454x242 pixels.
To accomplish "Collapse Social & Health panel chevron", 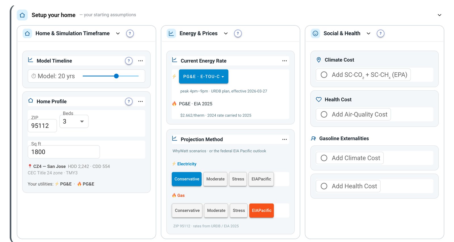I will point(368,34).
